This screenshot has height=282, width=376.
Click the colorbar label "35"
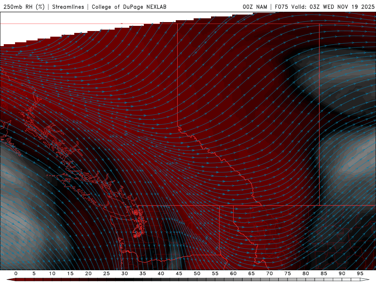143,274
